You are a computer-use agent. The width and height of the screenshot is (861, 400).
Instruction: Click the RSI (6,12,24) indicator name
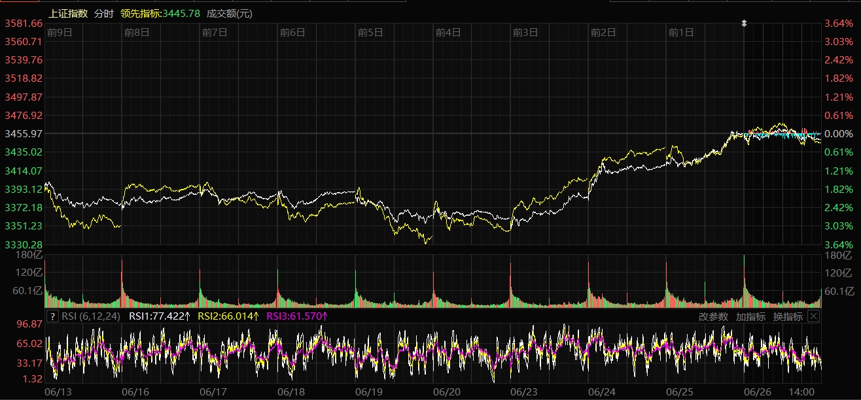click(91, 316)
